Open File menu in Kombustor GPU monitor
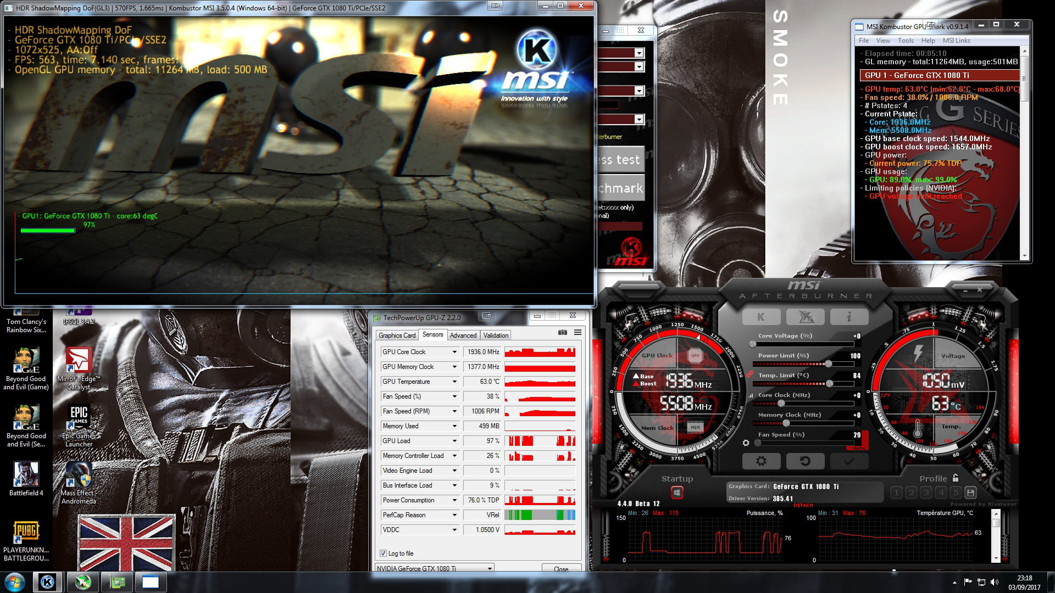The image size is (1055, 593). tap(864, 41)
